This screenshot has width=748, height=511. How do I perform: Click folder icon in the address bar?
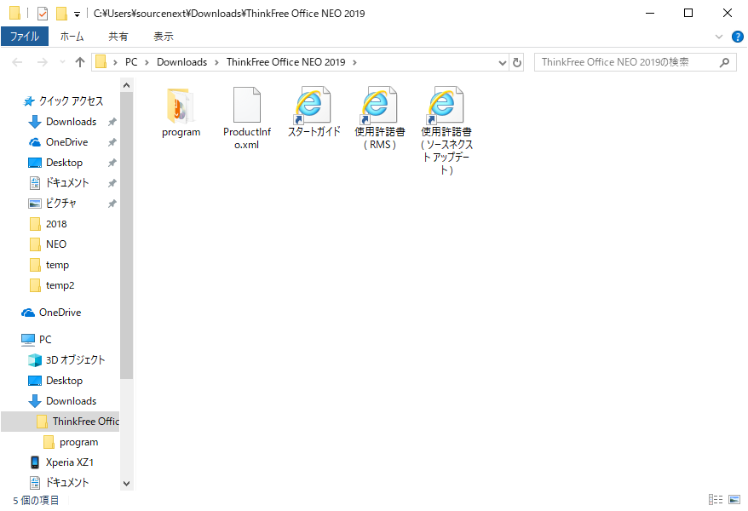coord(101,62)
